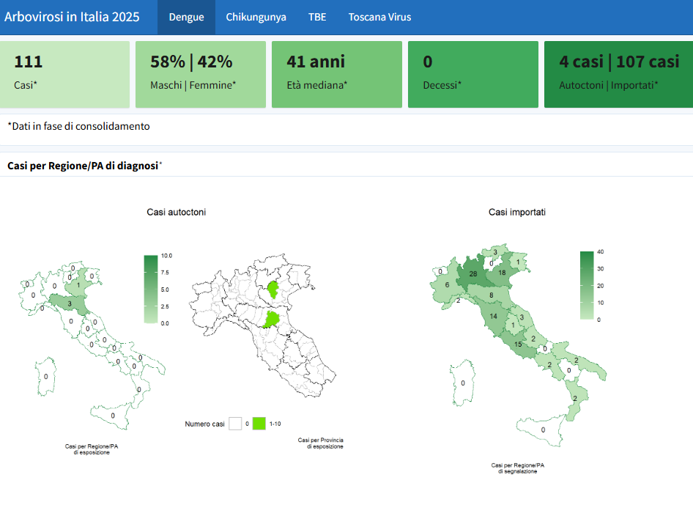Open the TBE tab

coord(316,17)
